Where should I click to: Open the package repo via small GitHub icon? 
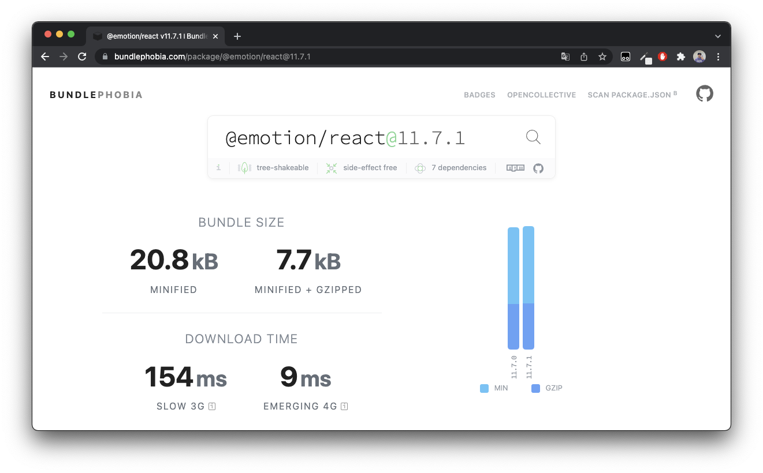point(538,168)
